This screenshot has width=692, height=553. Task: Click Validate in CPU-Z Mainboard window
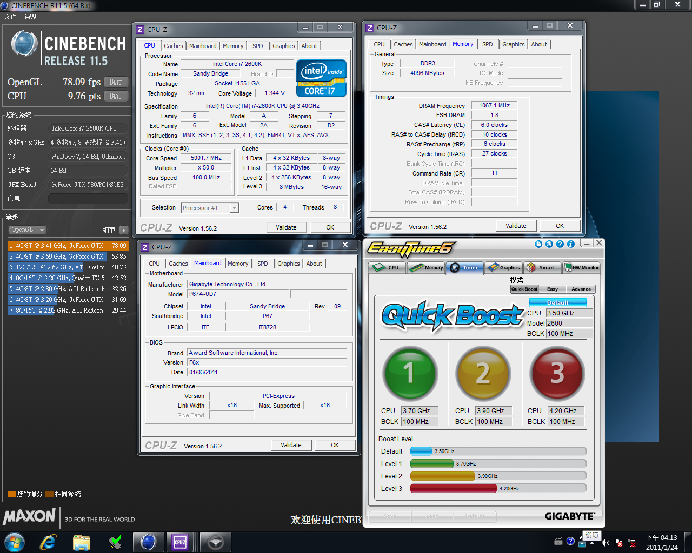[x=291, y=445]
